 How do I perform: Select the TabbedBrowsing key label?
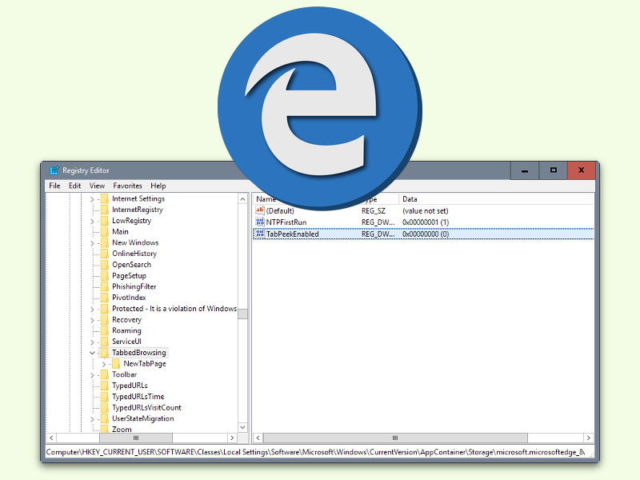click(138, 353)
